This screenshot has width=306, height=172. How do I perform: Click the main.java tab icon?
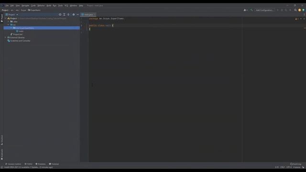83,15
